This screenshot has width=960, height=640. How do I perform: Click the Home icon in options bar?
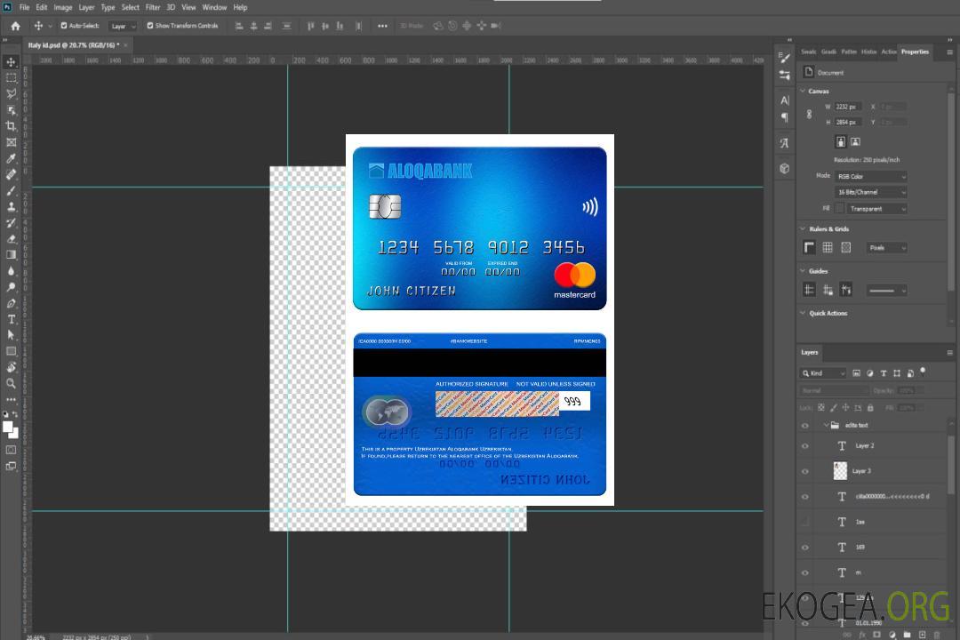(15, 26)
